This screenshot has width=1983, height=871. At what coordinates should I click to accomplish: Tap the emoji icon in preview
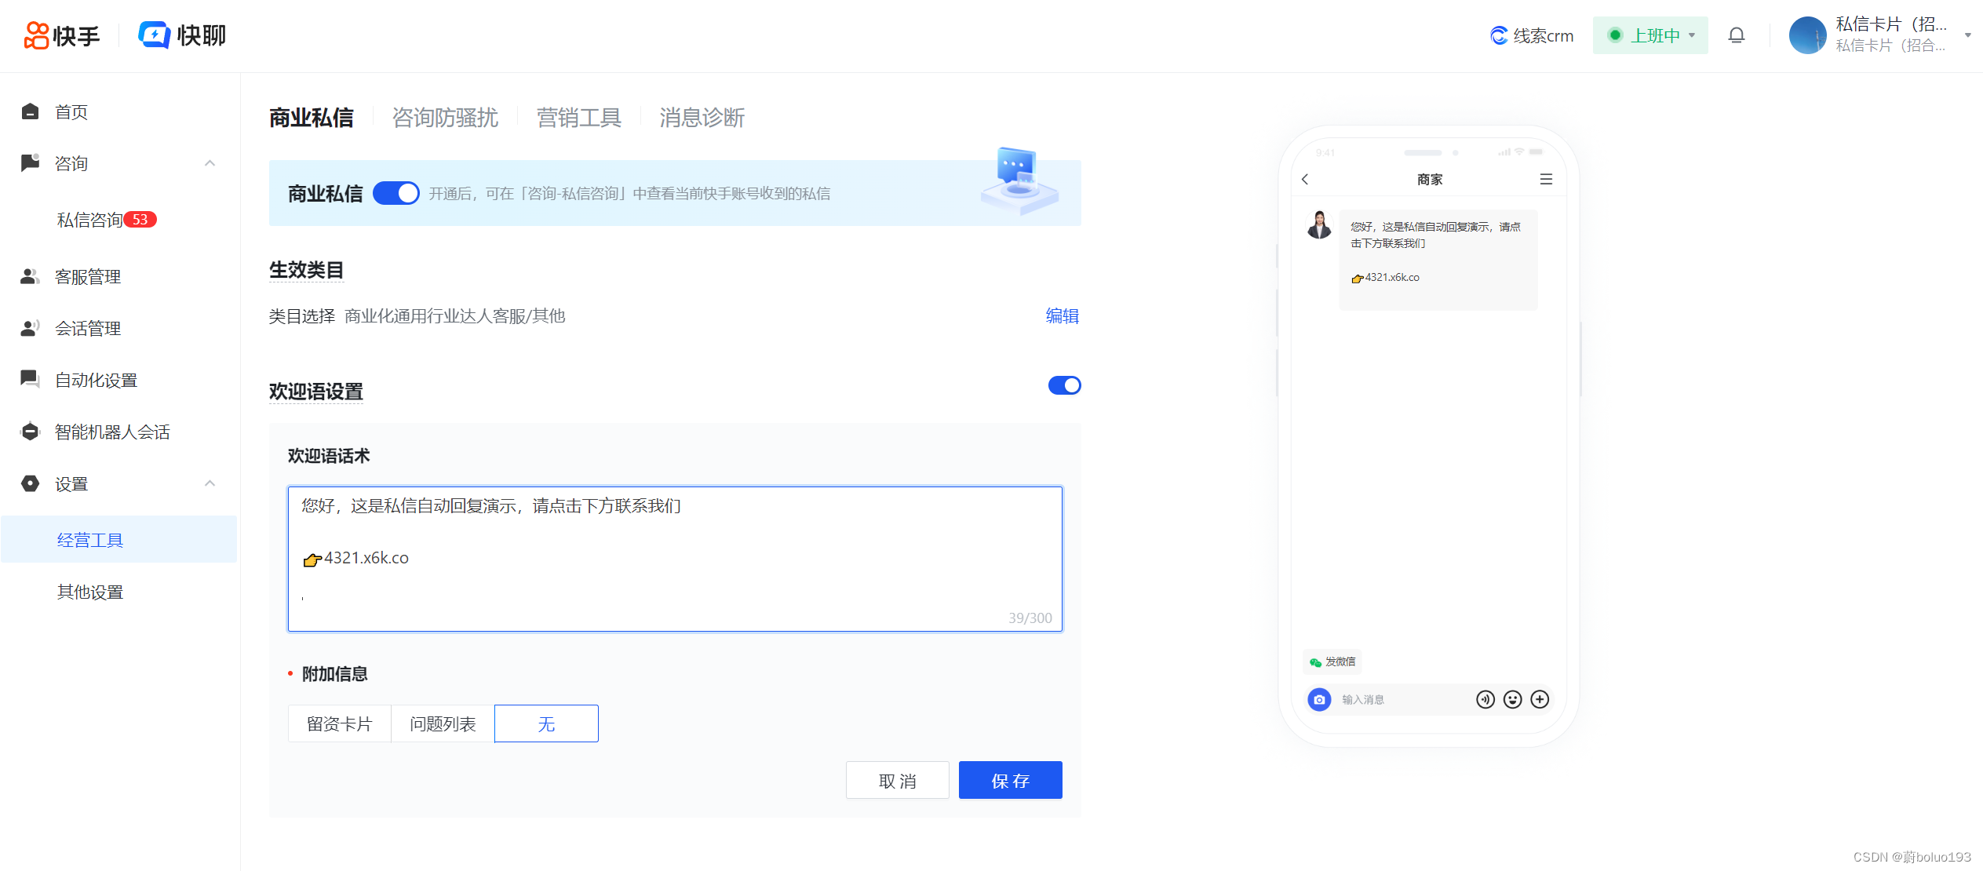(x=1512, y=699)
